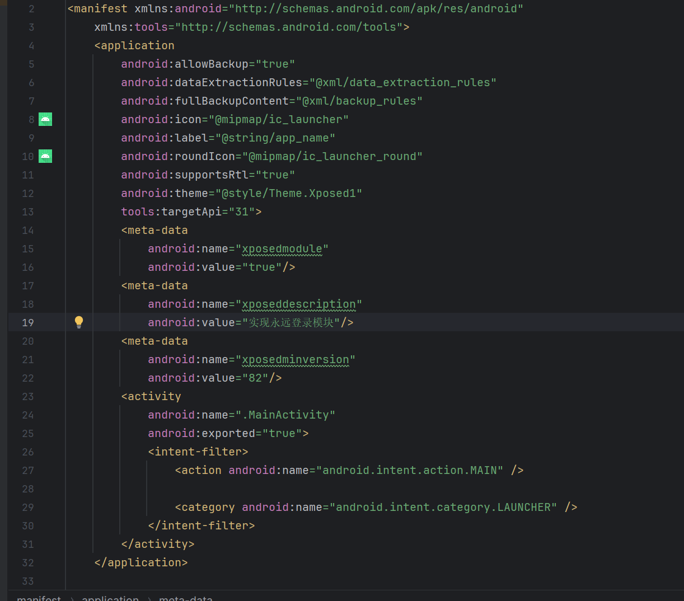Click the android:allowBackup attribute
684x601 pixels.
point(185,64)
